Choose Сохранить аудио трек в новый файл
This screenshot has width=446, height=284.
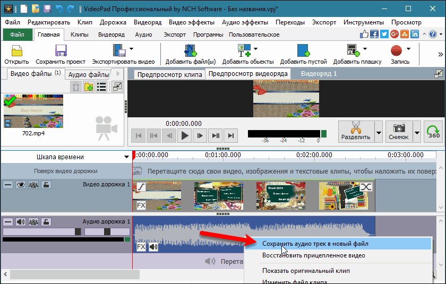[338, 244]
